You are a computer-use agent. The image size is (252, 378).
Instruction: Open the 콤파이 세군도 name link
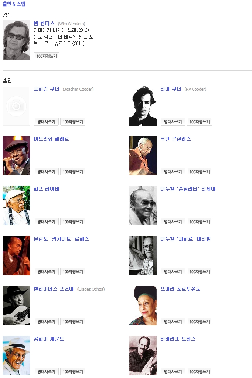(49, 339)
